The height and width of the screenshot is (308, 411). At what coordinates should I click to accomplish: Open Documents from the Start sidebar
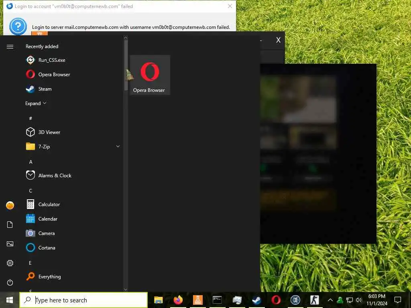point(10,225)
